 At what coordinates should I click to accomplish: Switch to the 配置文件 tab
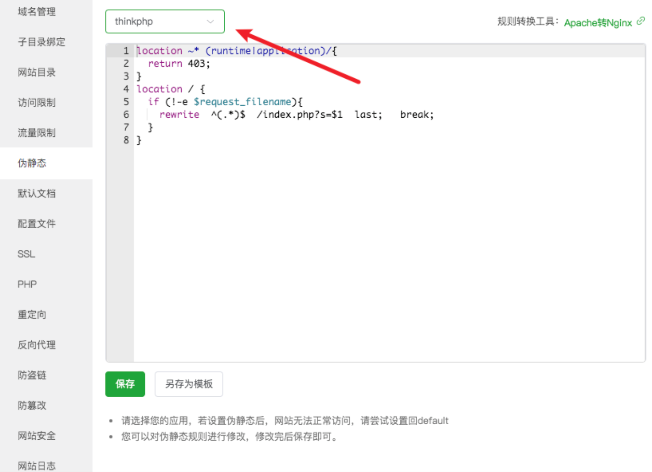(x=37, y=224)
